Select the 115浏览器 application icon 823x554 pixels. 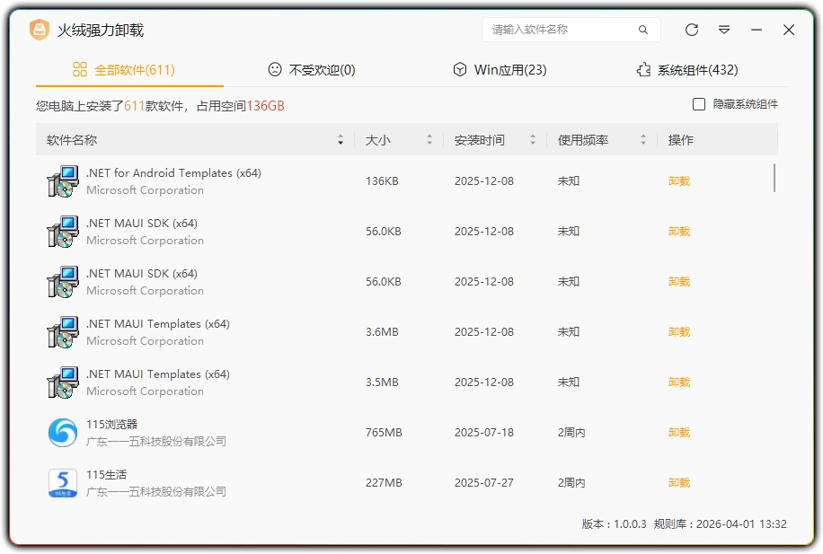pyautogui.click(x=62, y=432)
